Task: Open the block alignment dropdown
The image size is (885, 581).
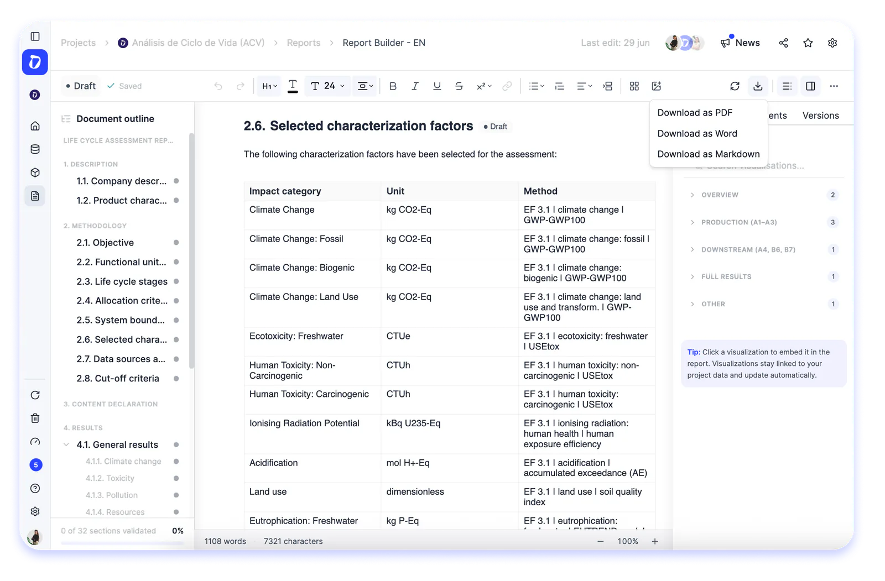Action: tap(365, 86)
